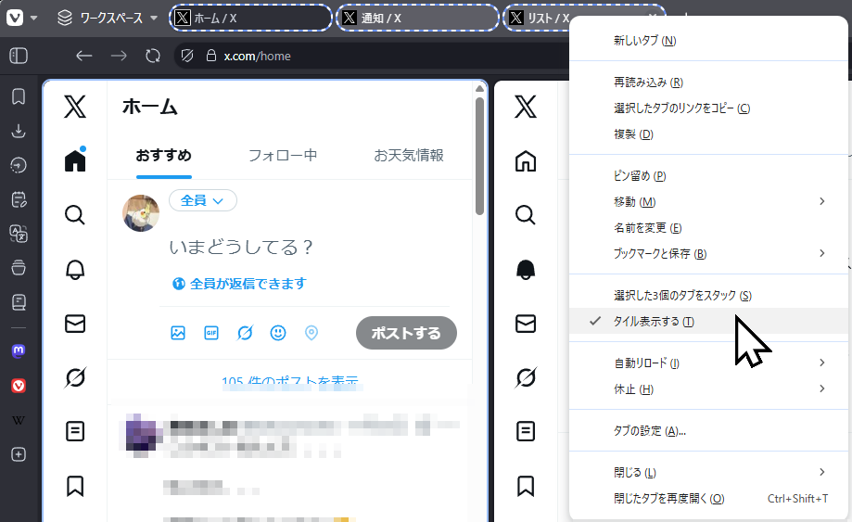Image resolution: width=852 pixels, height=522 pixels.
Task: Click the GIF icon in the post composer
Action: tap(211, 333)
